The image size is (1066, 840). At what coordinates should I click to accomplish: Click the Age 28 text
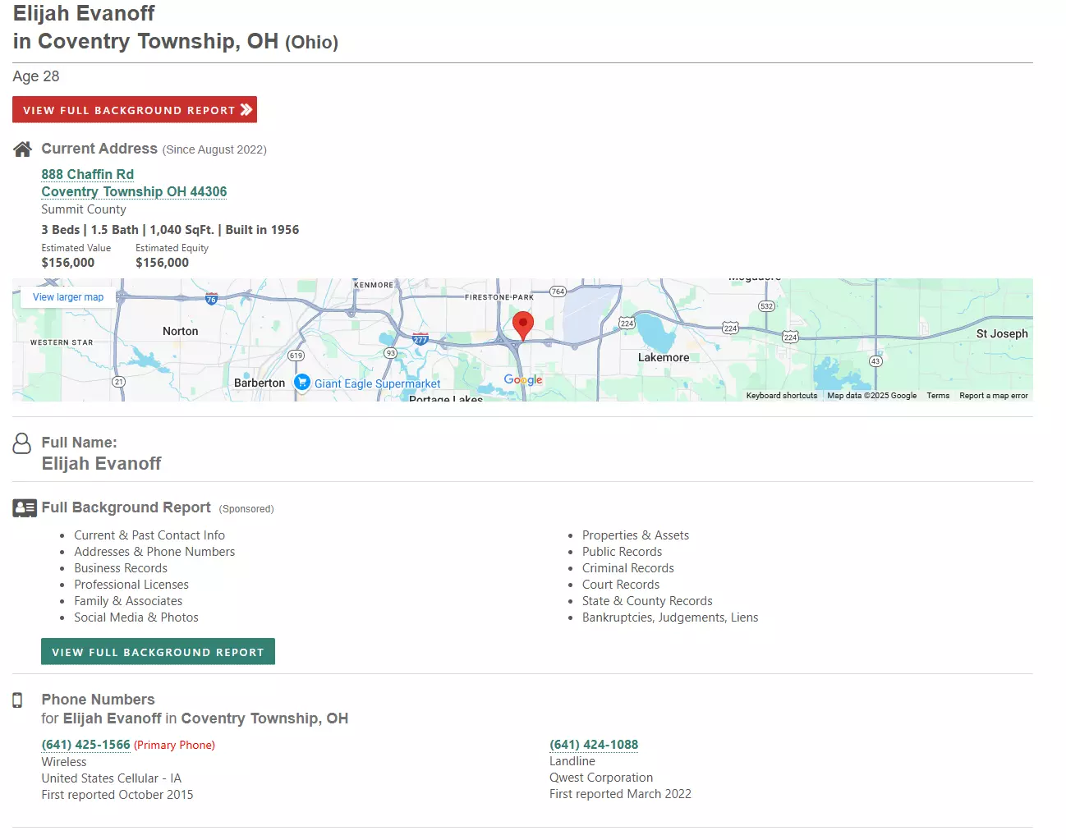click(36, 76)
